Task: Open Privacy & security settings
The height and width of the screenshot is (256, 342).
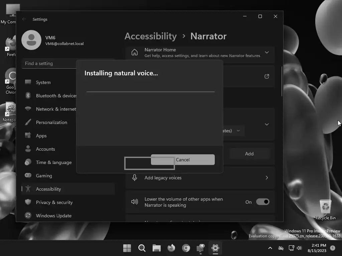Action: [68, 202]
